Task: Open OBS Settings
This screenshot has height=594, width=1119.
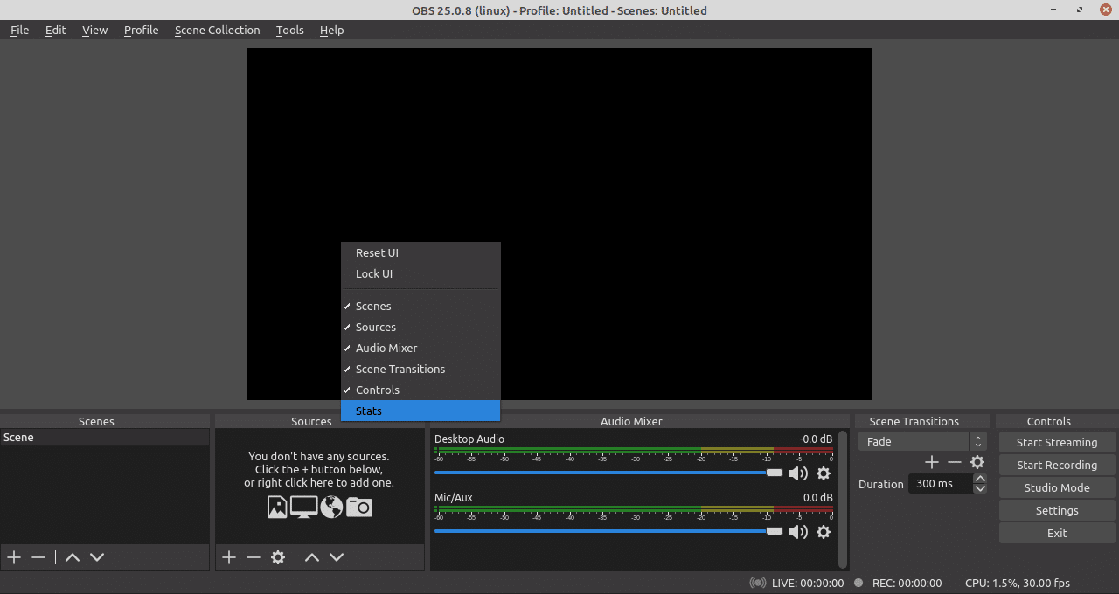Action: (x=1056, y=510)
